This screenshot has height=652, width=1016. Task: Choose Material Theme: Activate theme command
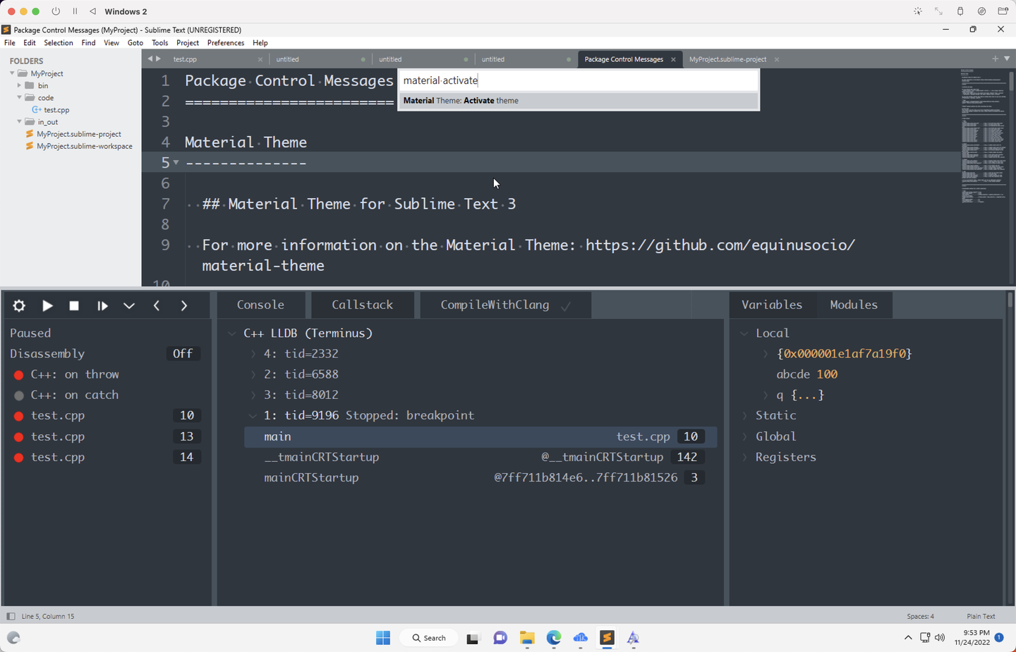[x=579, y=101]
